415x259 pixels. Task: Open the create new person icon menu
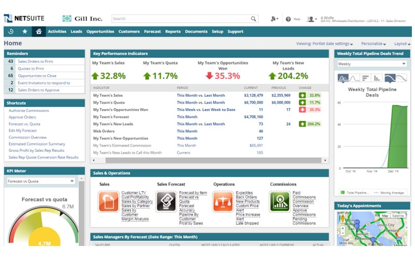[274, 19]
